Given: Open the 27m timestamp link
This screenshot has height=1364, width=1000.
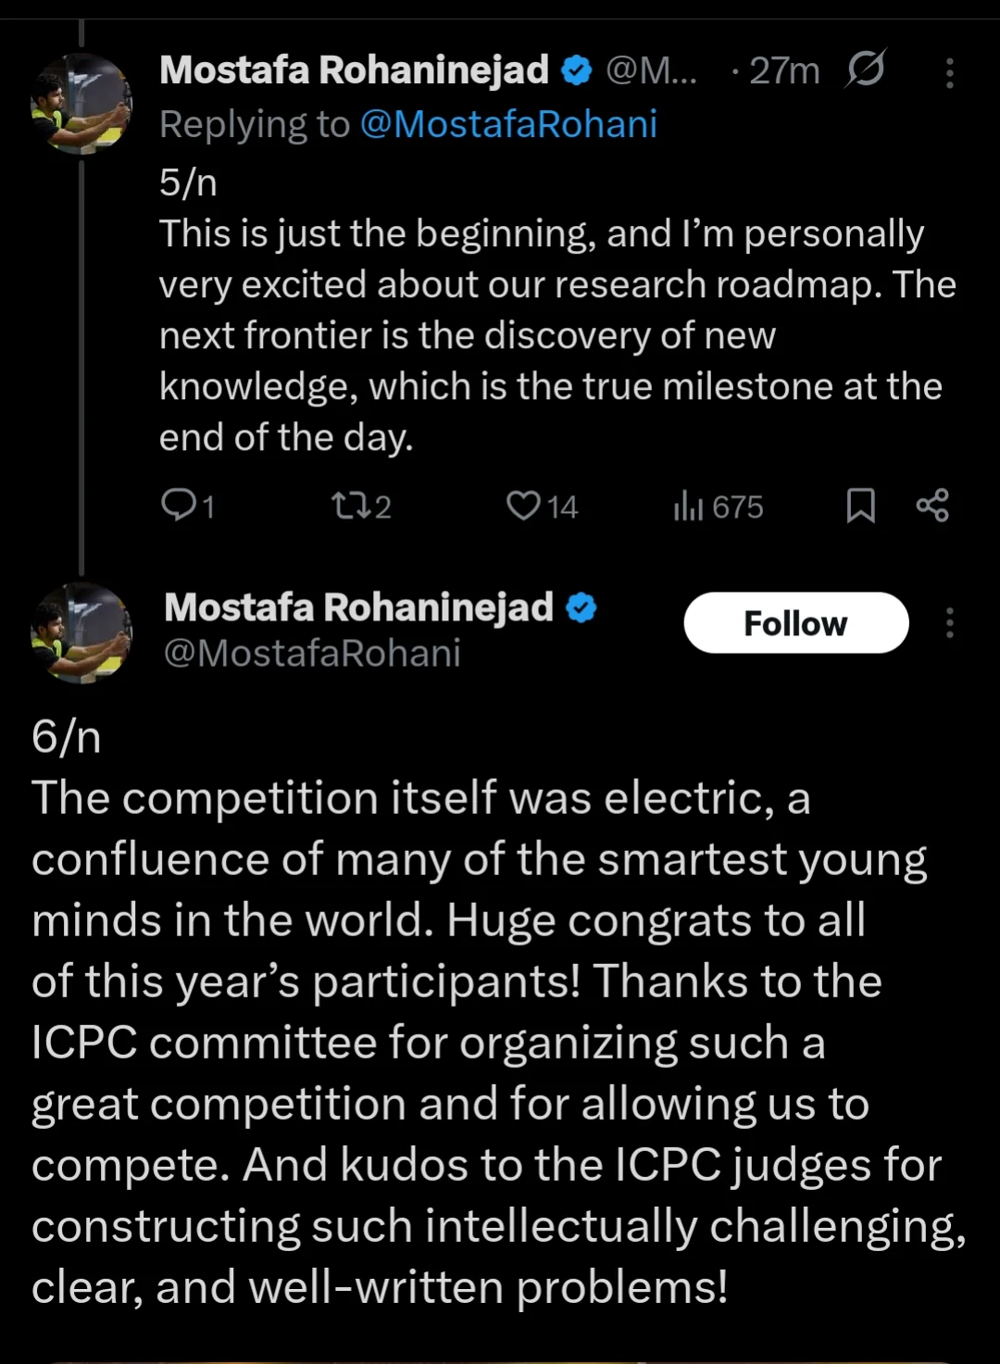Looking at the screenshot, I should pos(783,70).
